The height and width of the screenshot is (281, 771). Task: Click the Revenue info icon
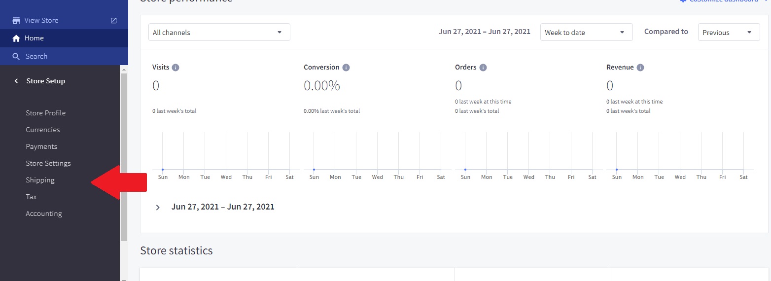coord(640,68)
